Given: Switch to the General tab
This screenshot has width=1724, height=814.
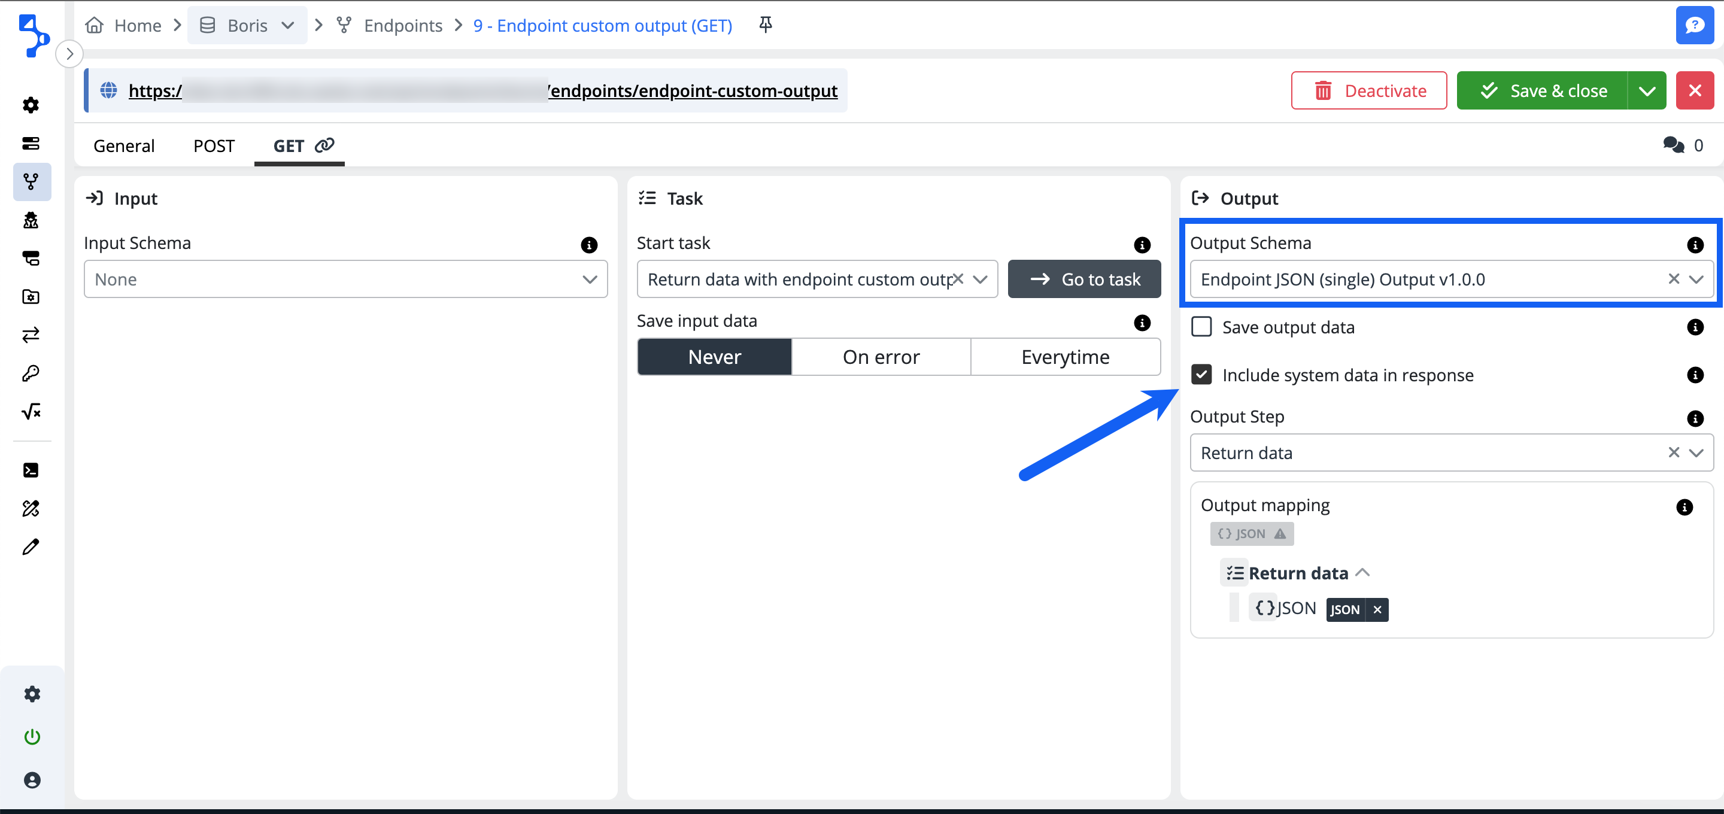Looking at the screenshot, I should tap(124, 145).
